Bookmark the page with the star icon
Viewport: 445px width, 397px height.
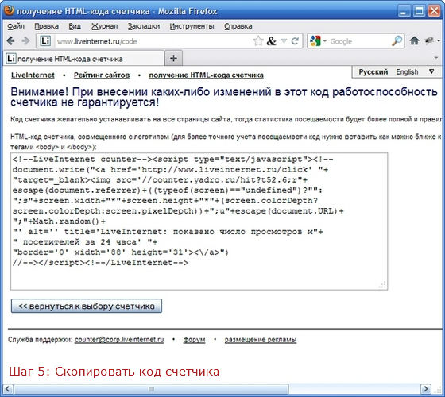point(258,41)
